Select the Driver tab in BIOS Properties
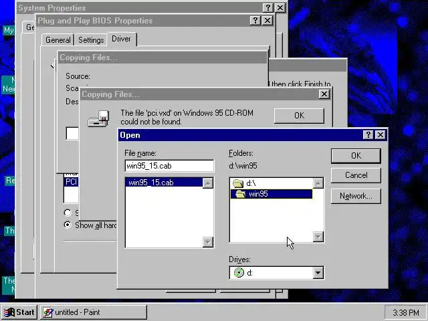Screen dimensions: 428x321 pyautogui.click(x=122, y=39)
